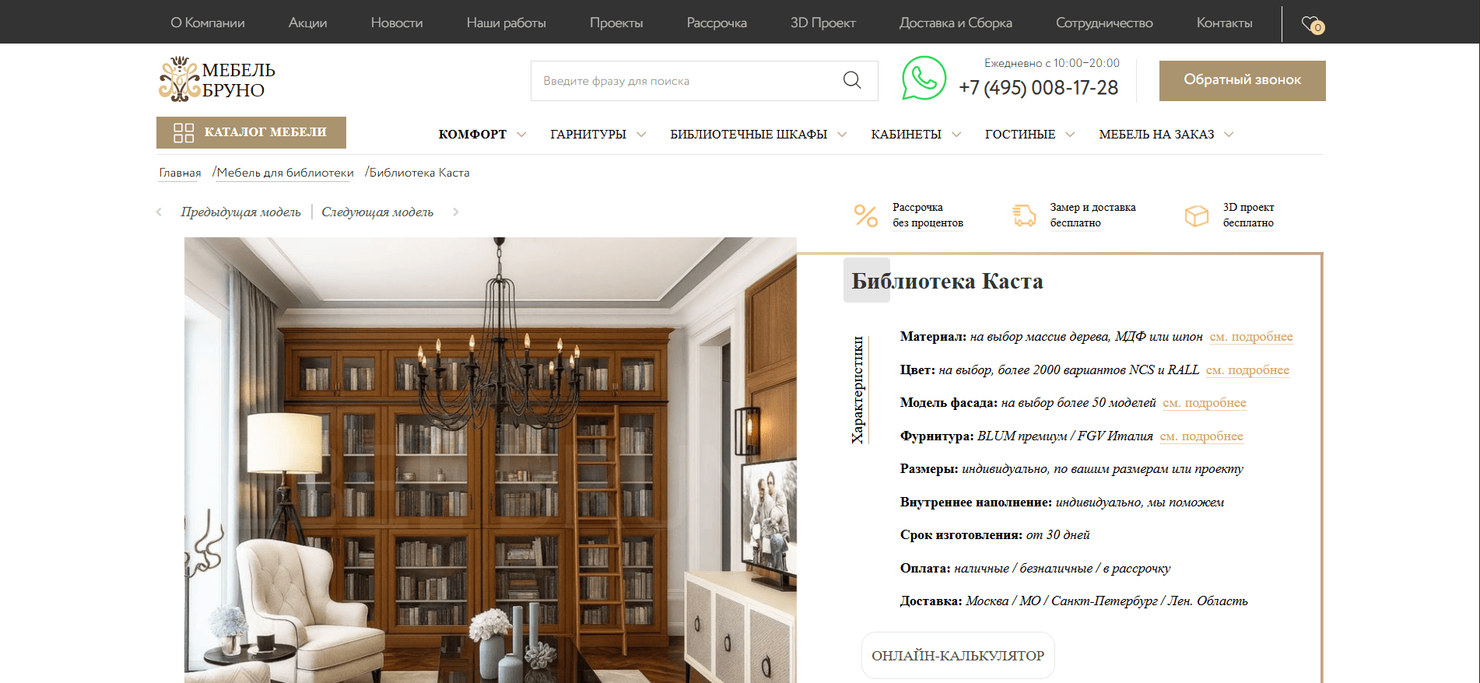Open the Наши работы menu item
1480x683 pixels.
[506, 23]
